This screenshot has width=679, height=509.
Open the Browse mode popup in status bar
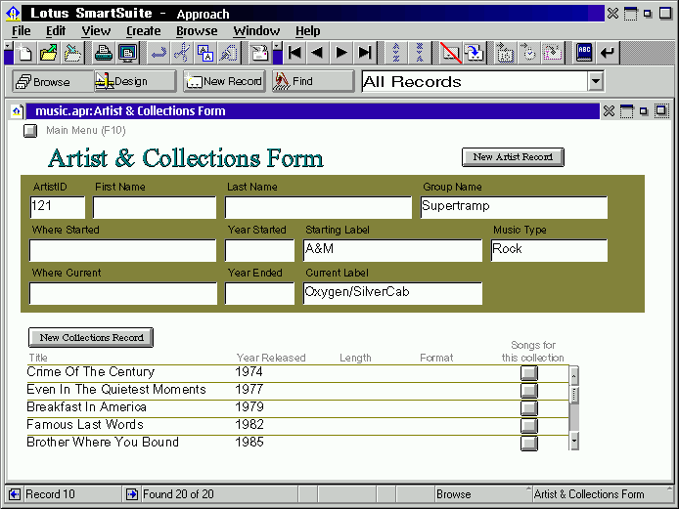[x=481, y=494]
